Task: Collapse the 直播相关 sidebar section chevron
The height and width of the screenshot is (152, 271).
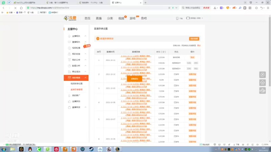Action: 85,42
